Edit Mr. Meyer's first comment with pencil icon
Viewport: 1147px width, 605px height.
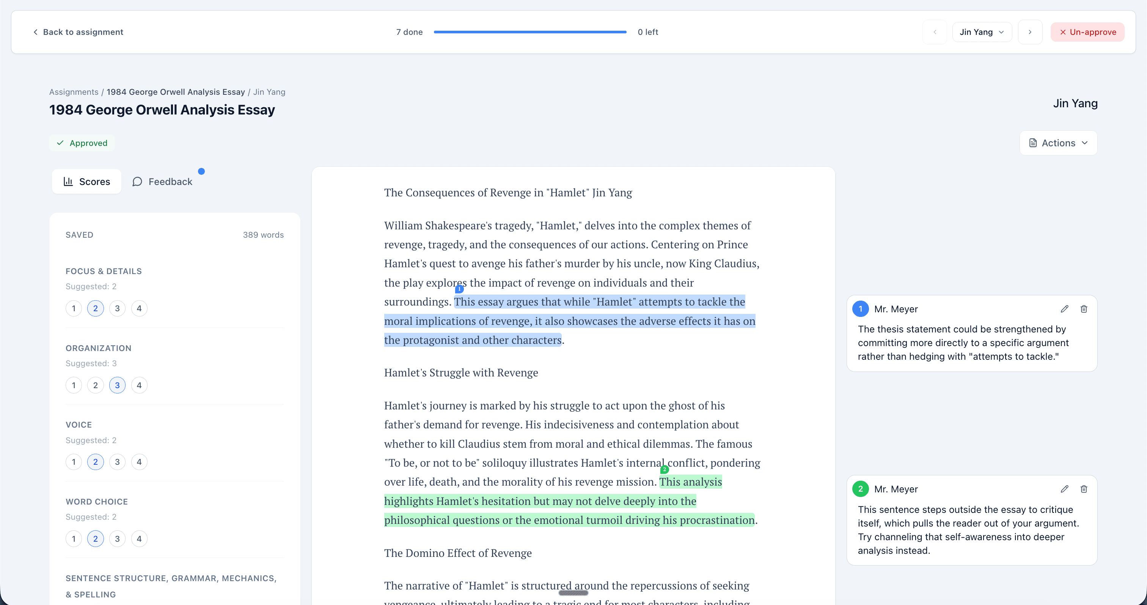pos(1065,309)
